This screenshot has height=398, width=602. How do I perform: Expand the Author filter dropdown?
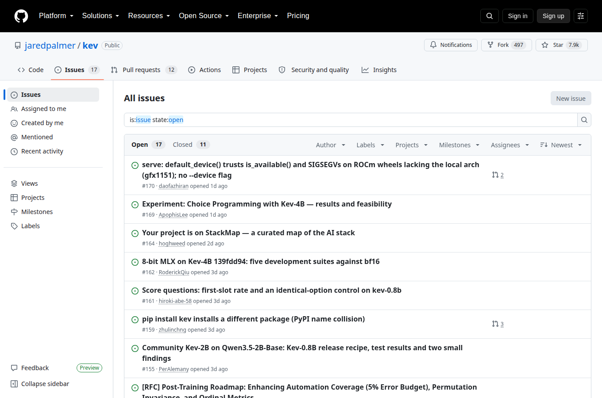[331, 145]
